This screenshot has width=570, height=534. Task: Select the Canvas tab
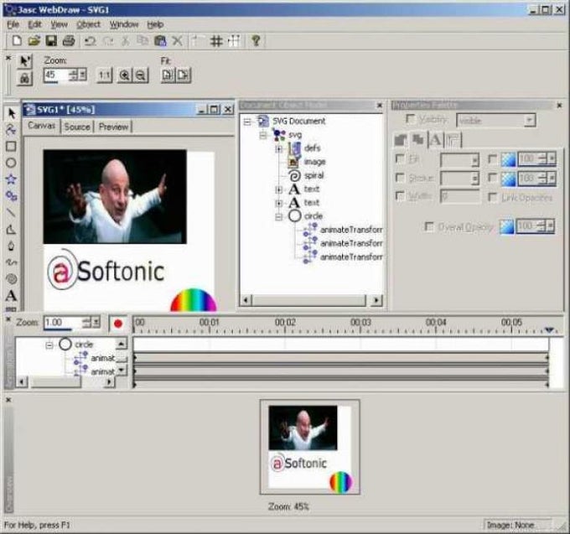pos(41,126)
